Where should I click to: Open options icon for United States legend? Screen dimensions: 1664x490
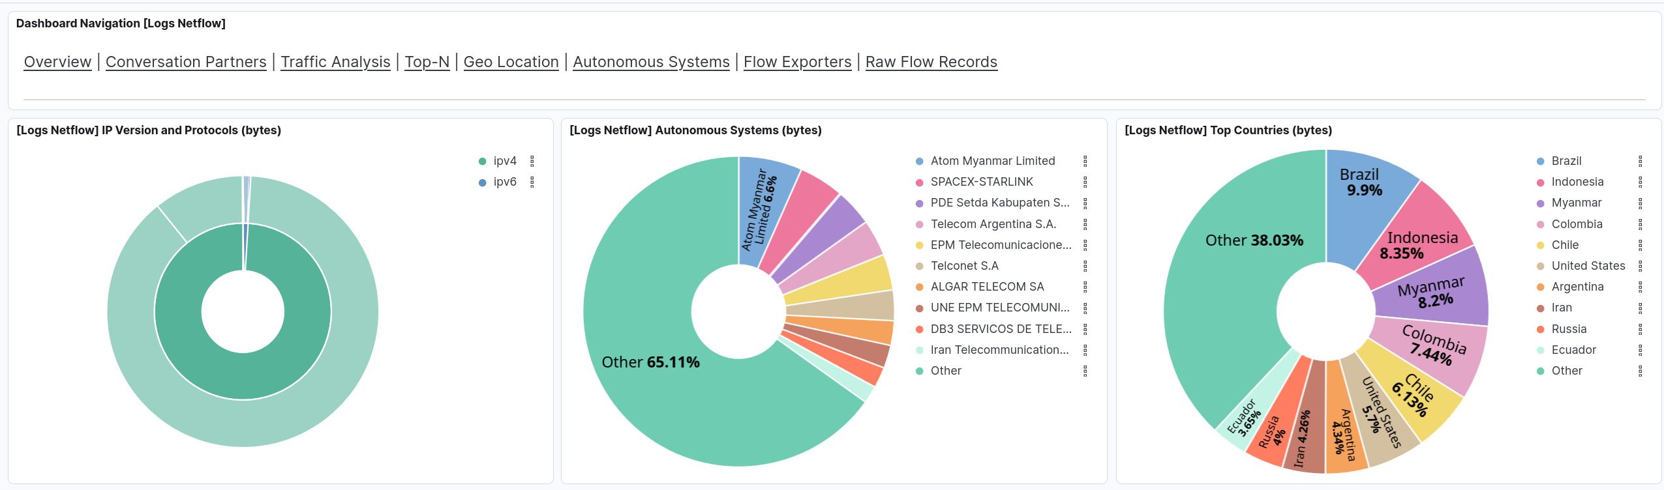1641,266
